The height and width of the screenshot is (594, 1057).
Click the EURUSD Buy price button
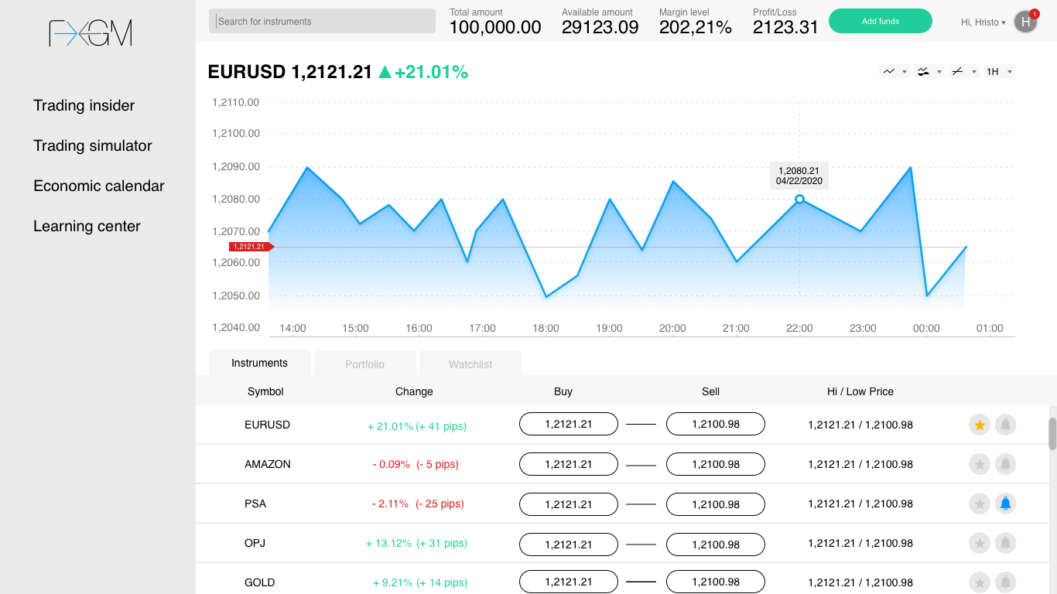click(x=569, y=424)
